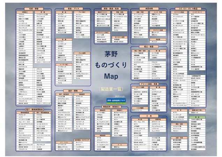The image size is (222, 157).
Task: Select the KOI row under 切削加工
Action: tap(25, 32)
